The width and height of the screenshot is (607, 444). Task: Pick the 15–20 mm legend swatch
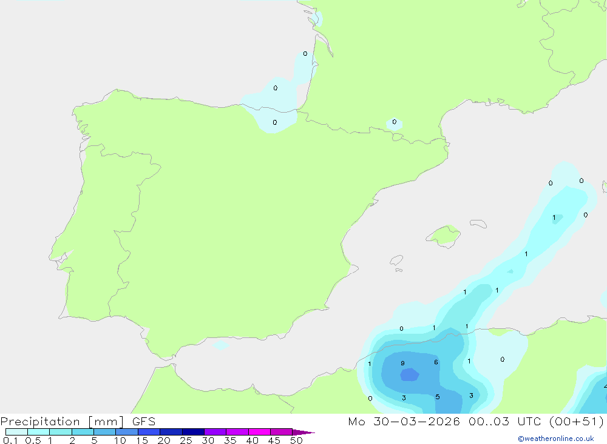click(x=149, y=432)
